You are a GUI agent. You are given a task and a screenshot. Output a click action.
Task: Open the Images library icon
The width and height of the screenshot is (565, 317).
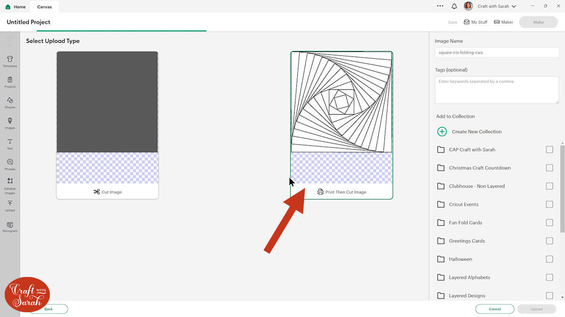pos(10,123)
